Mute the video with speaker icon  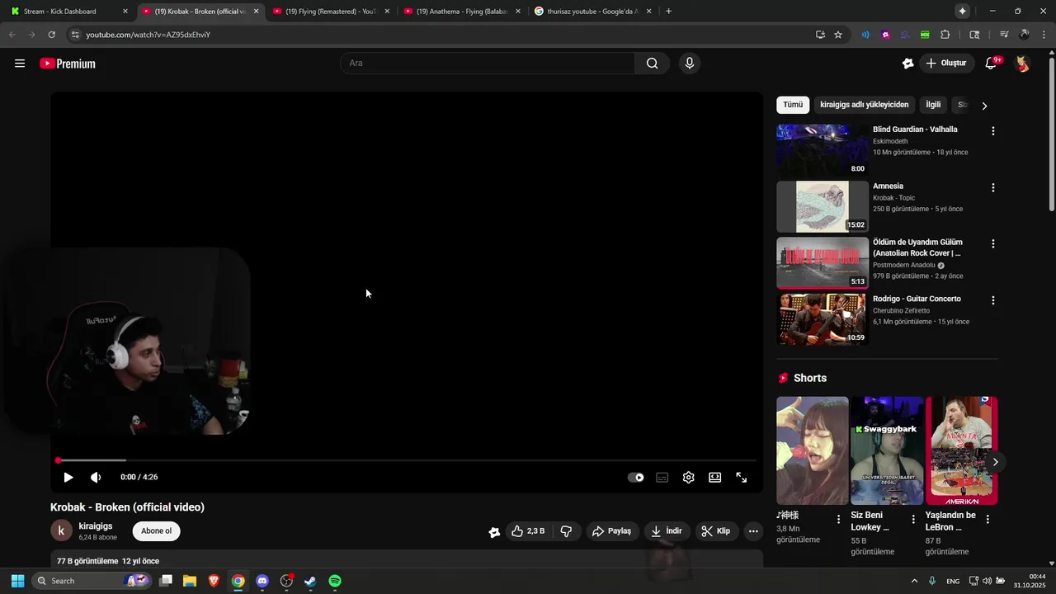[96, 477]
